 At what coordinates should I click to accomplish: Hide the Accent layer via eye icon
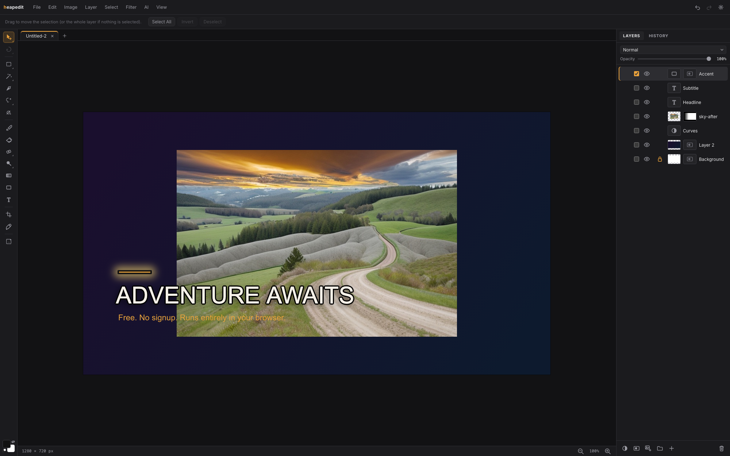click(647, 74)
